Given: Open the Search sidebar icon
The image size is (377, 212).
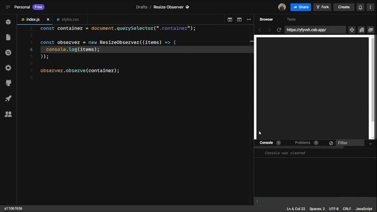Looking at the screenshot, I should [x=8, y=52].
